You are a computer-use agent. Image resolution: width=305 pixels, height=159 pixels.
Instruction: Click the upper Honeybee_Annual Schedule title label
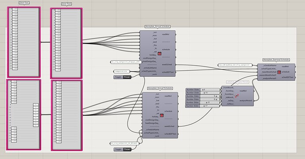pos(157,26)
